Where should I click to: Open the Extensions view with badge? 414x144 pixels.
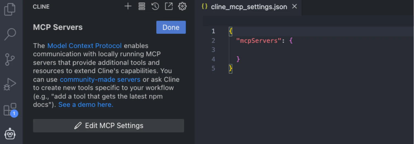10,110
